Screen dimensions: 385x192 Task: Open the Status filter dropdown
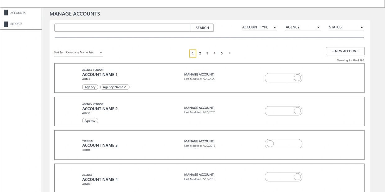click(x=346, y=27)
